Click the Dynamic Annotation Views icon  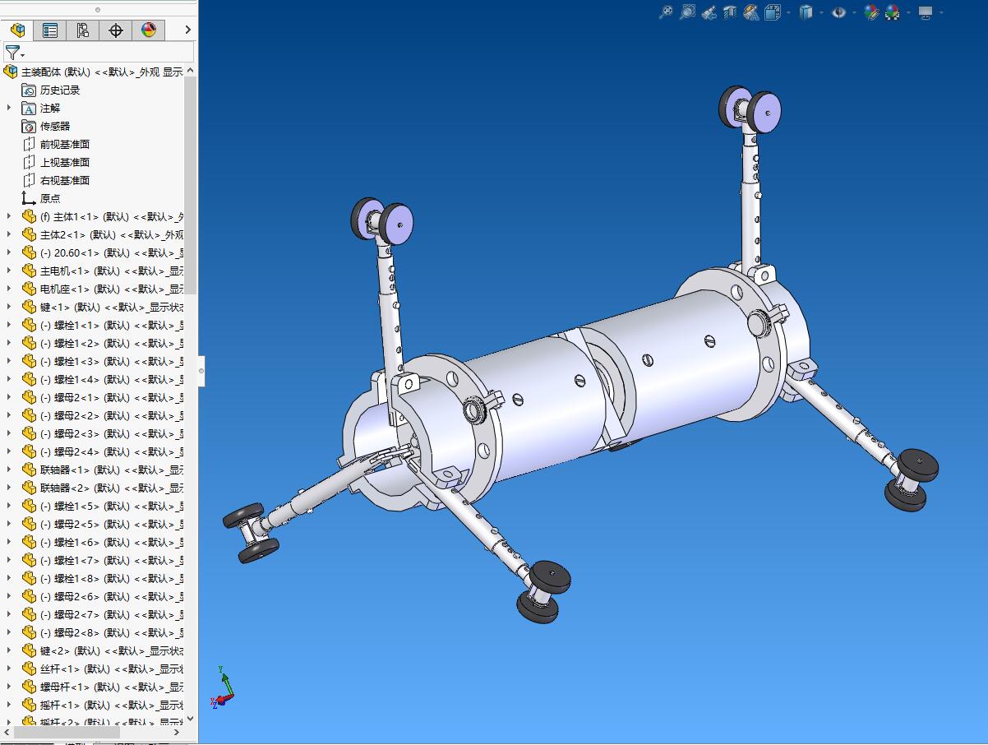(x=750, y=12)
